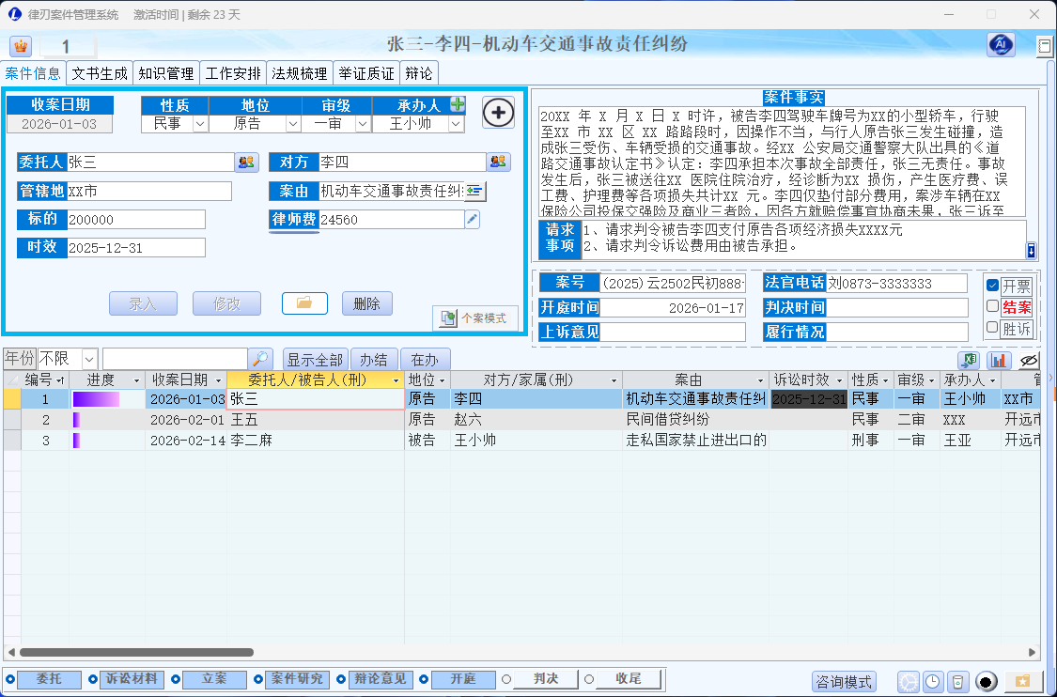Expand the 性质 dropdown showing 民事

[199, 124]
